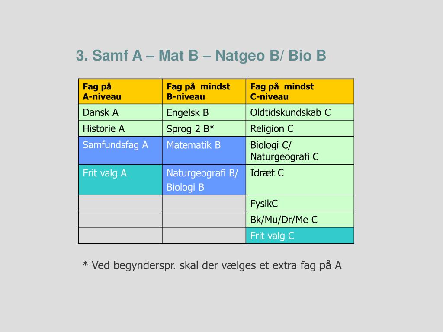443x332 pixels.
Task: Select the Fag på mindst B-niveau header
Action: [204, 92]
